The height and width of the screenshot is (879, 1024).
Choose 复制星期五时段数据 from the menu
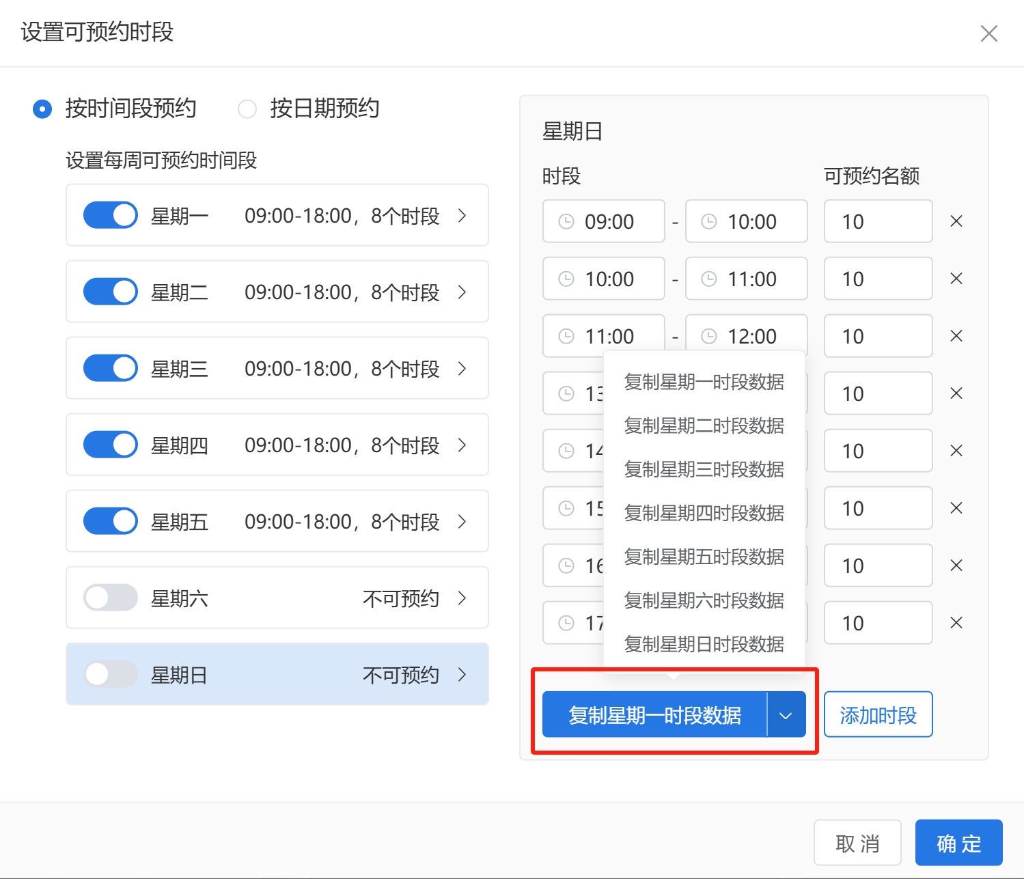pos(704,557)
